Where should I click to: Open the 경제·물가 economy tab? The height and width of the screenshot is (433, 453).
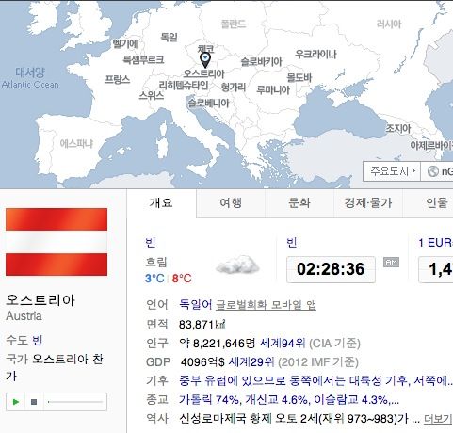point(368,203)
